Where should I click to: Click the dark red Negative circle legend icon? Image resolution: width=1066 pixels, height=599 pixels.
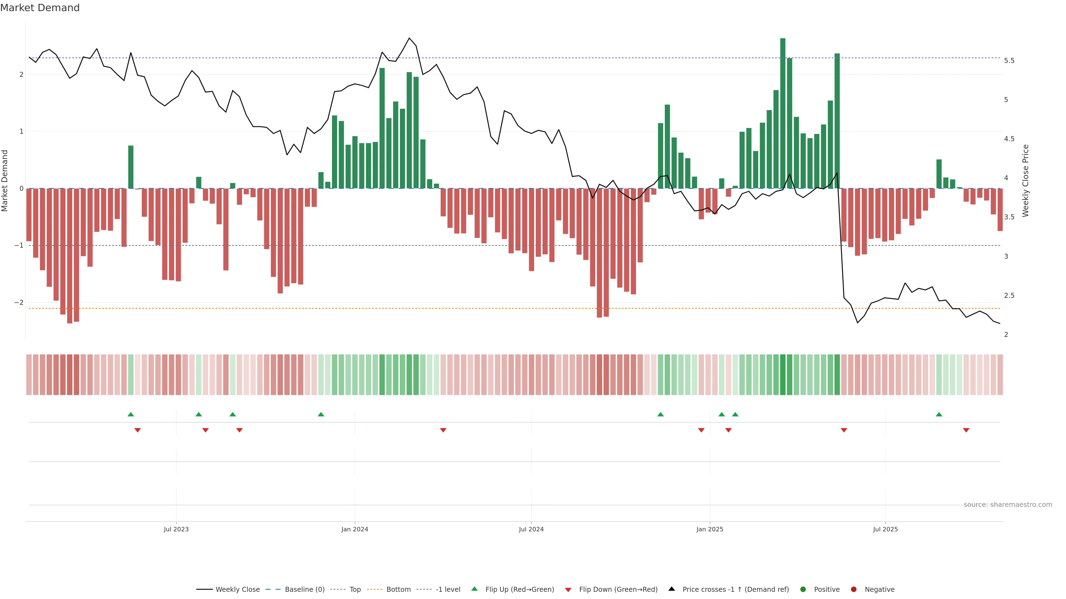pos(853,589)
